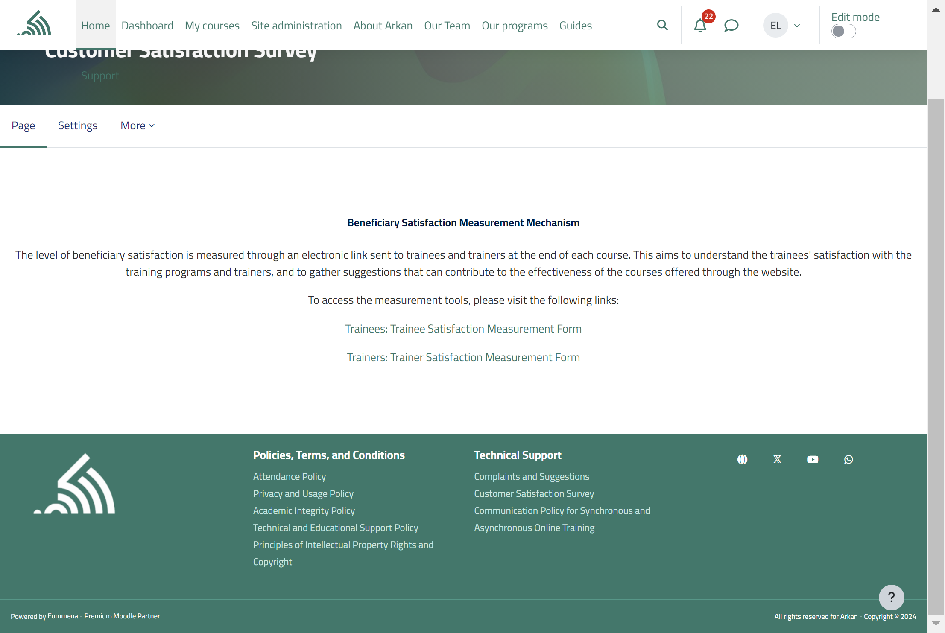Switch to the Settings tab
945x633 pixels.
point(78,125)
